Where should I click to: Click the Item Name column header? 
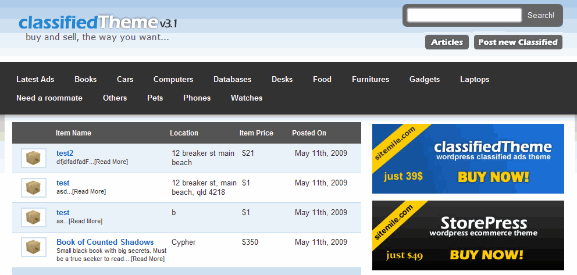coord(74,133)
